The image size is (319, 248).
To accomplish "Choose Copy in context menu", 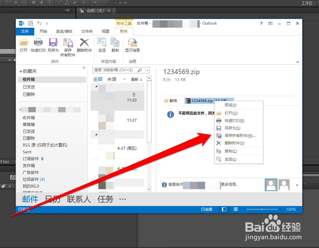I will coord(239,151).
